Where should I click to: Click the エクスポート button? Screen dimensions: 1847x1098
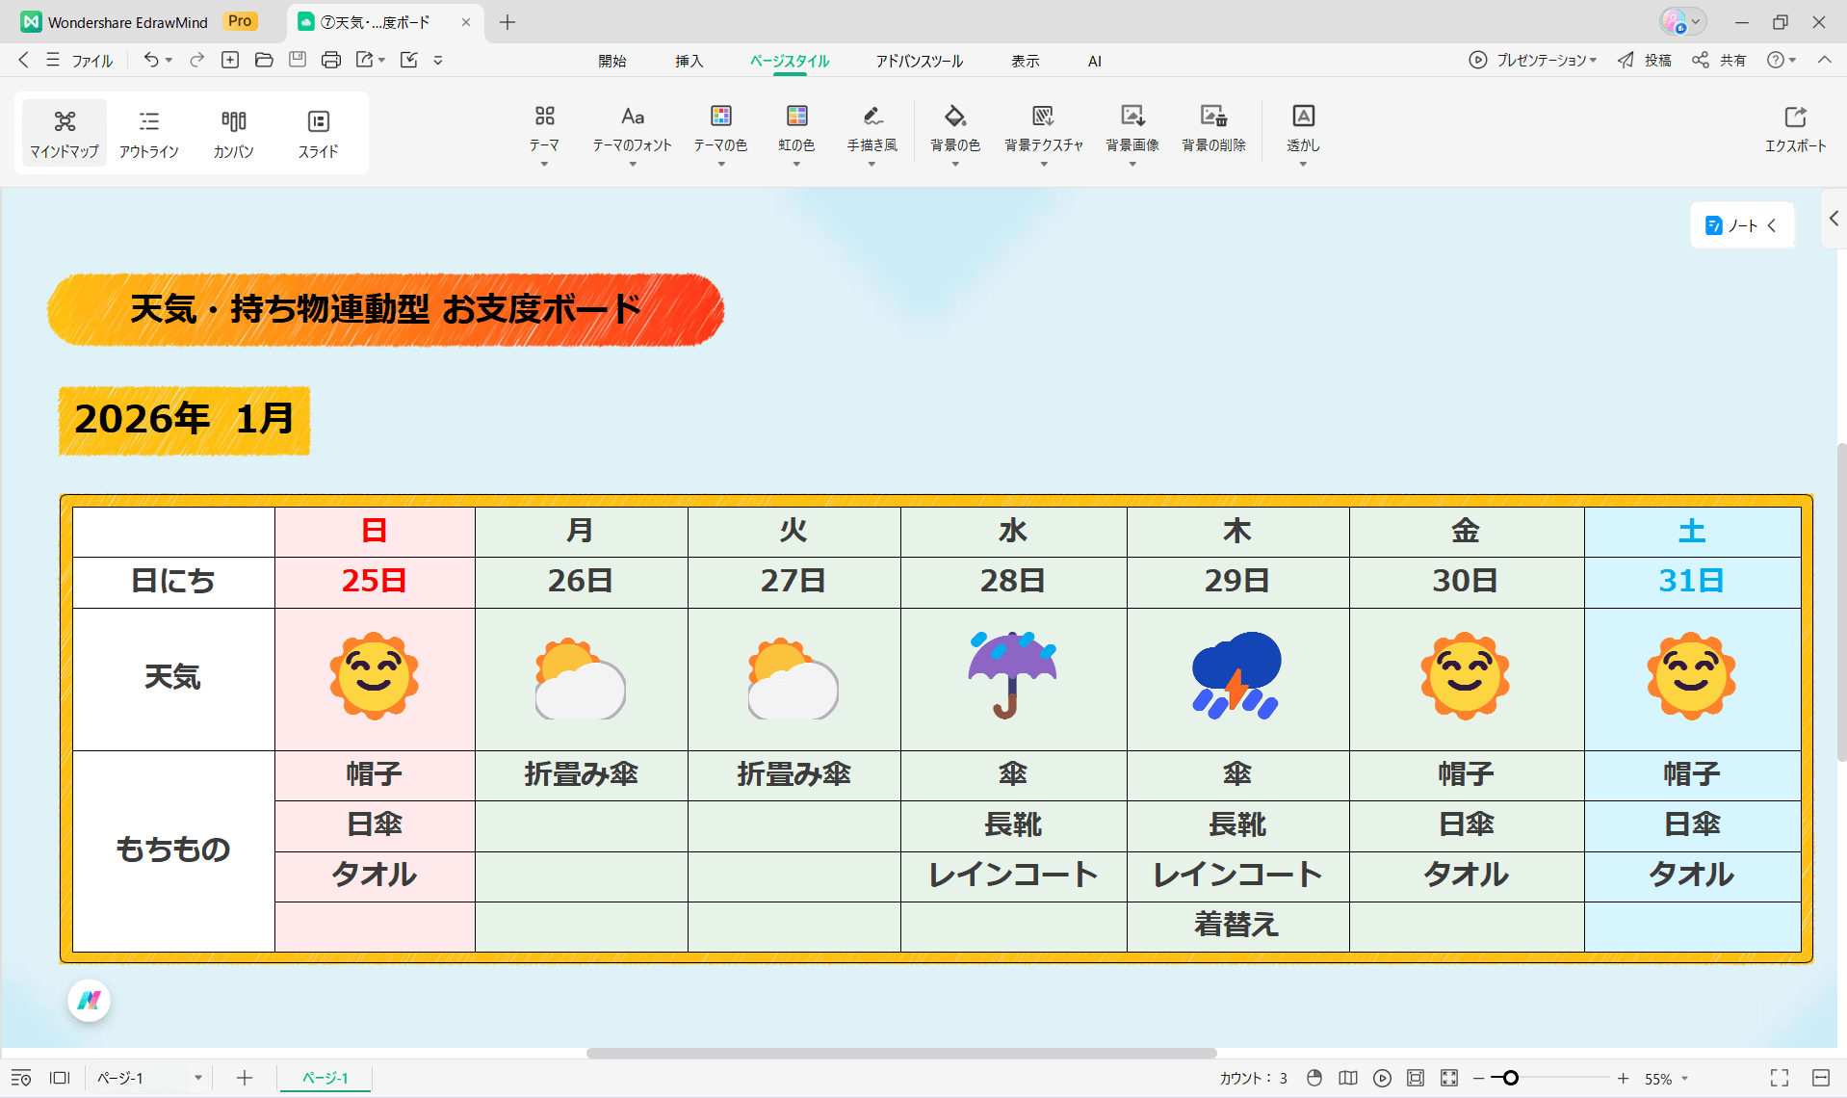click(x=1797, y=133)
